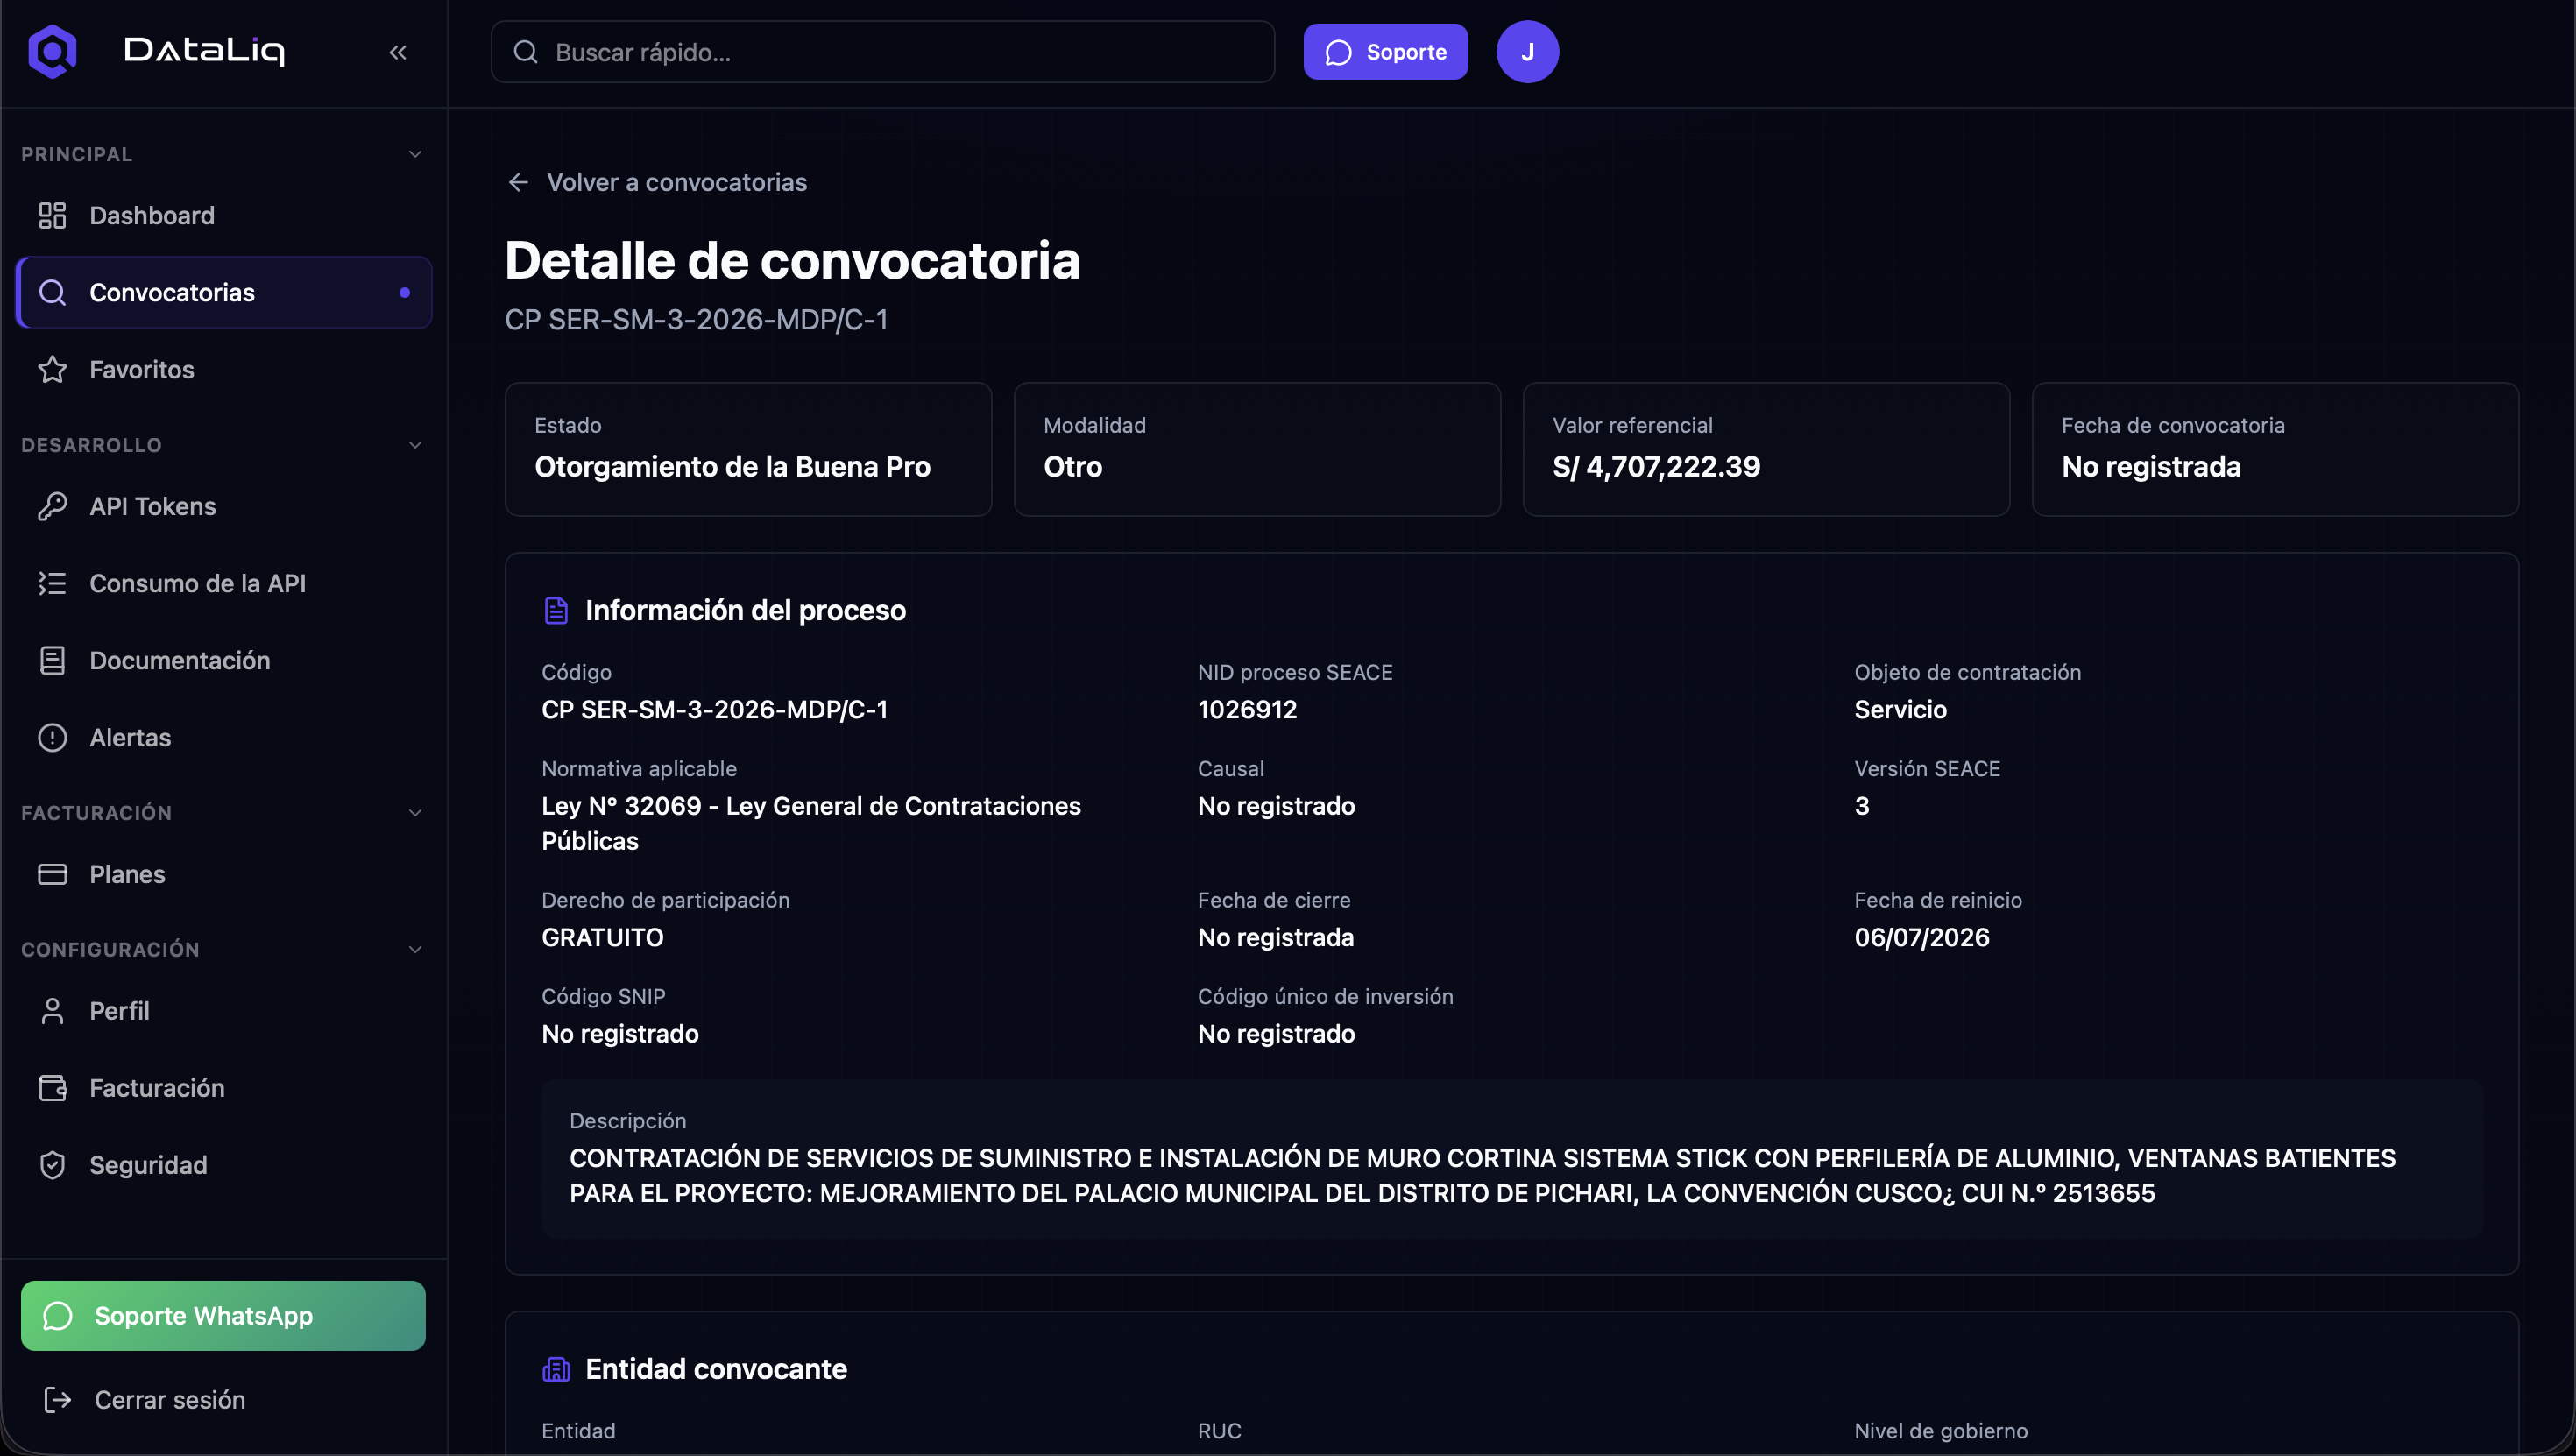Open Seguridad settings

224,1165
